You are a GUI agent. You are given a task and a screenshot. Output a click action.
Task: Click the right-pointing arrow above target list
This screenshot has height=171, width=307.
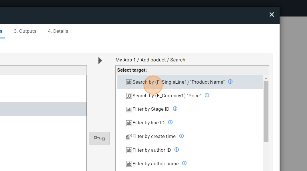click(100, 60)
